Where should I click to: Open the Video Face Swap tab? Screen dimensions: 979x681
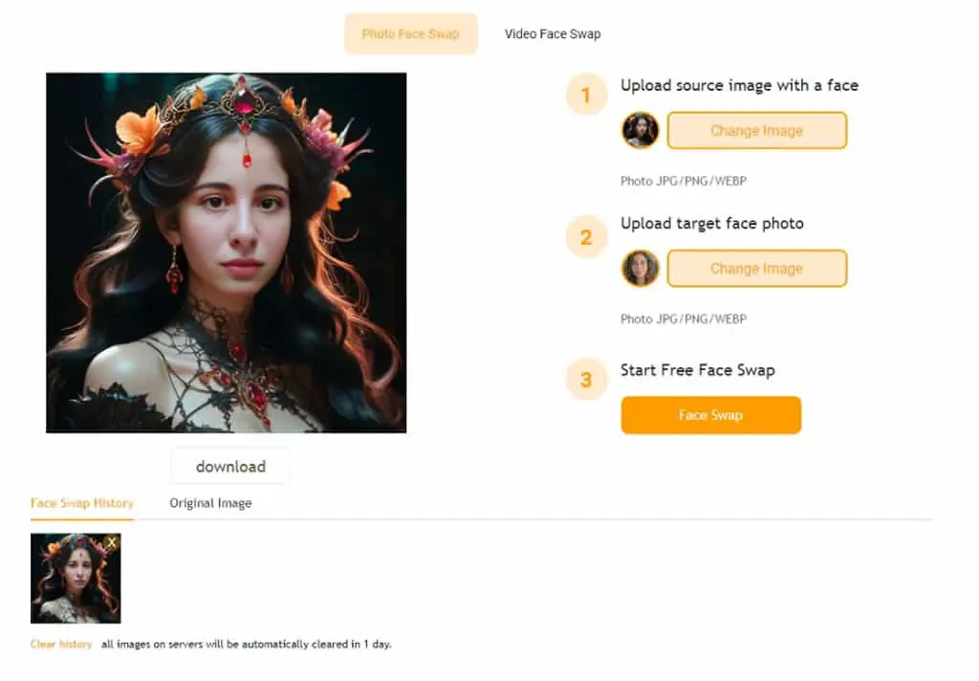point(553,33)
